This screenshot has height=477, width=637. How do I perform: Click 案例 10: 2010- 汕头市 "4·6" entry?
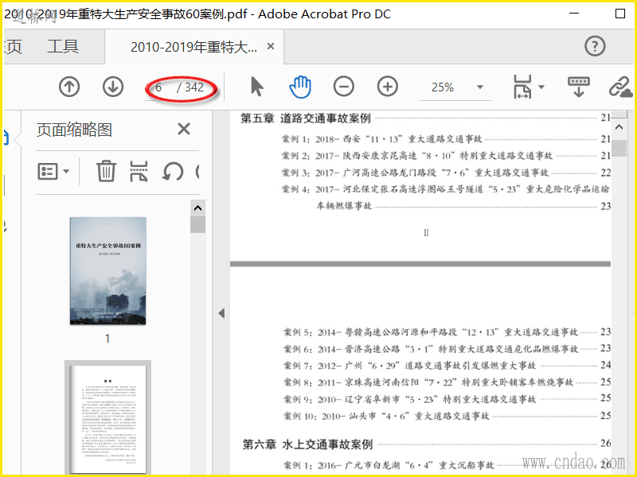pyautogui.click(x=386, y=416)
